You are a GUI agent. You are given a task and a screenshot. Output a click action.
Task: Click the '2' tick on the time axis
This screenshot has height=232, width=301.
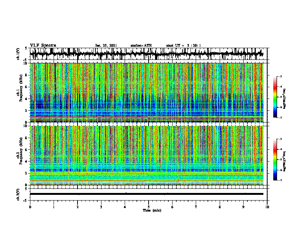tap(78, 207)
